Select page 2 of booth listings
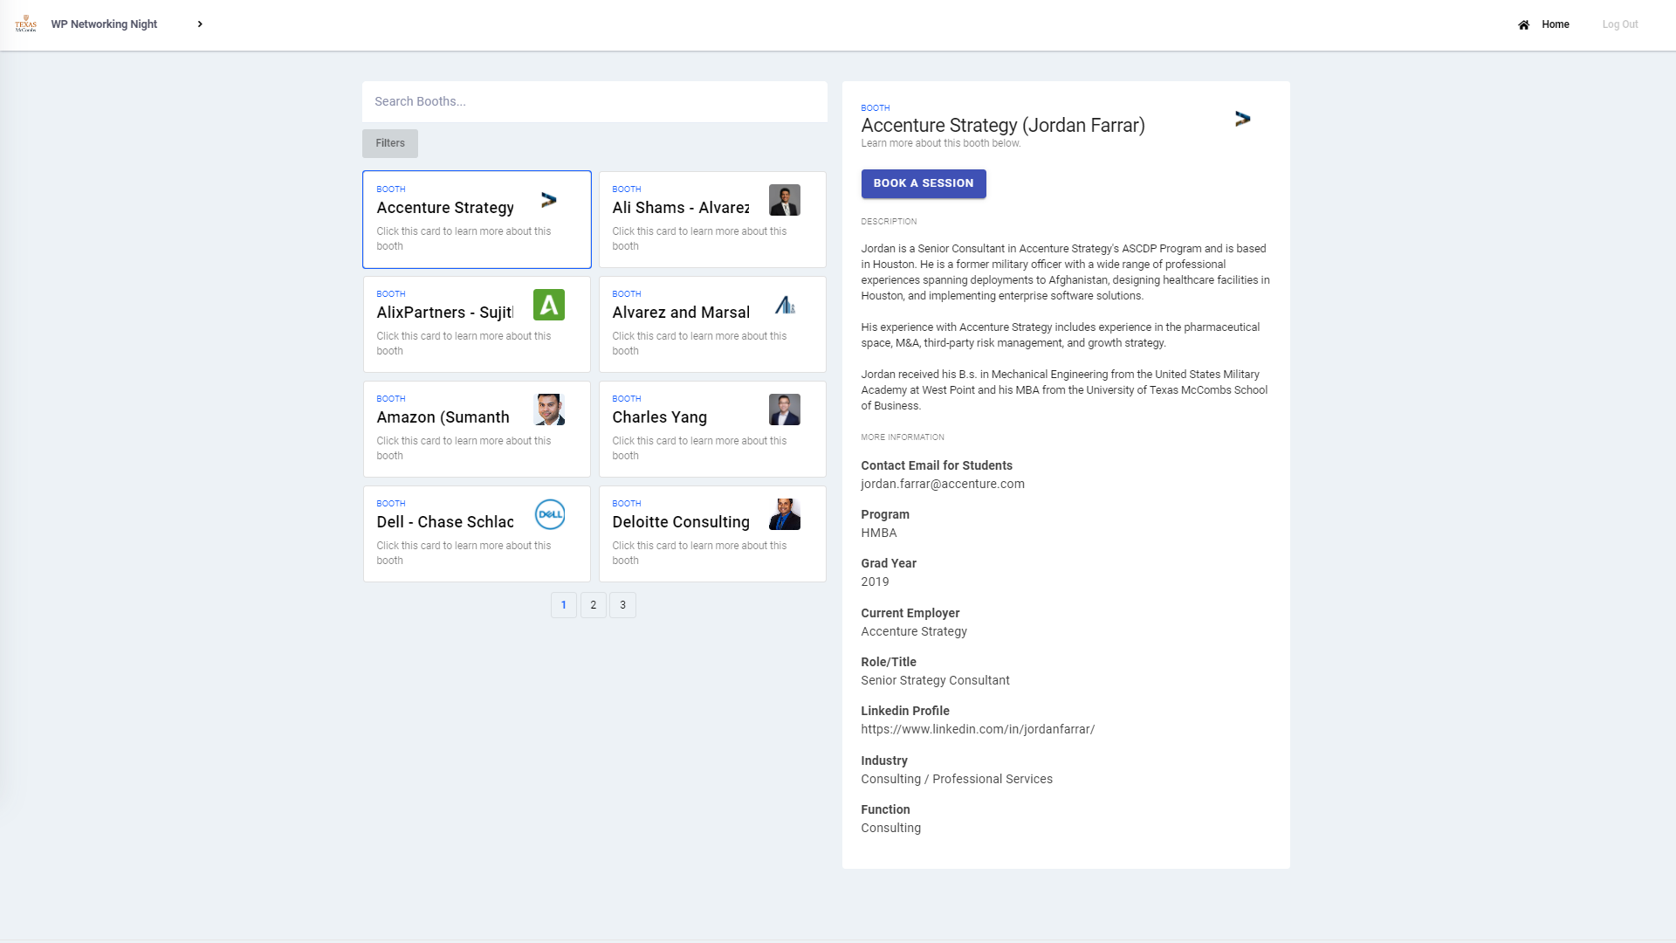The width and height of the screenshot is (1676, 943). (x=594, y=604)
